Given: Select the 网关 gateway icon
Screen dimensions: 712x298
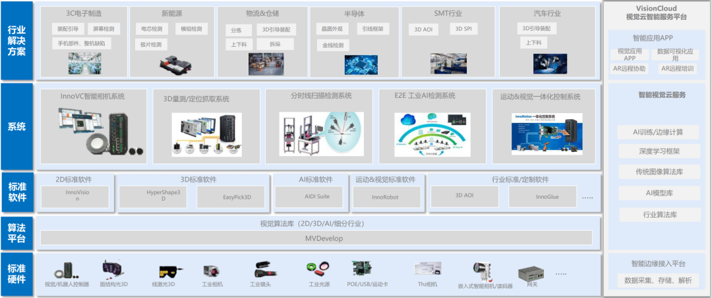Looking at the screenshot, I should coord(531,274).
